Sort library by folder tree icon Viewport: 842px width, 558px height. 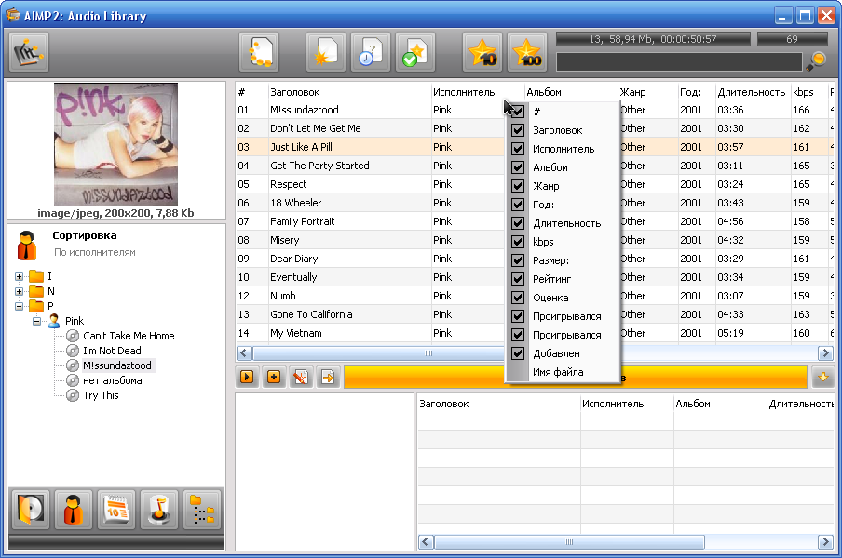(202, 510)
